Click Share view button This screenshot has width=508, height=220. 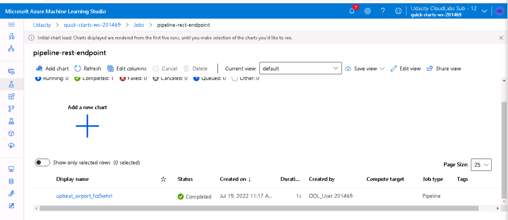click(444, 68)
